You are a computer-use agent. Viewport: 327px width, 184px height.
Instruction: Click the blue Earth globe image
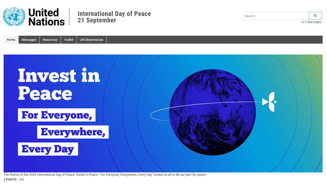[x=213, y=112]
